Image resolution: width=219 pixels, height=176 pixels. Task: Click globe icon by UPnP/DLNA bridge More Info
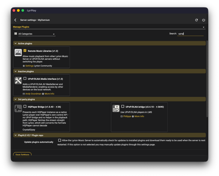(133, 117)
